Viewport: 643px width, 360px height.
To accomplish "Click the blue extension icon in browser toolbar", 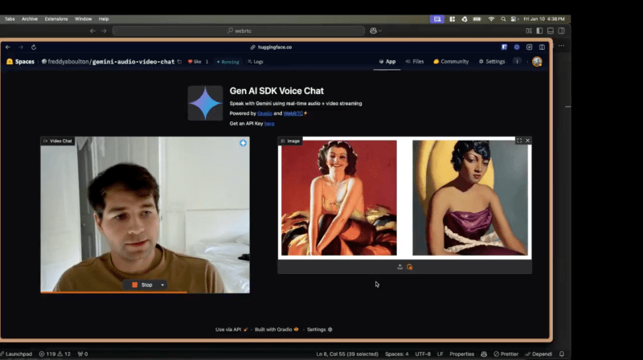I will point(504,47).
